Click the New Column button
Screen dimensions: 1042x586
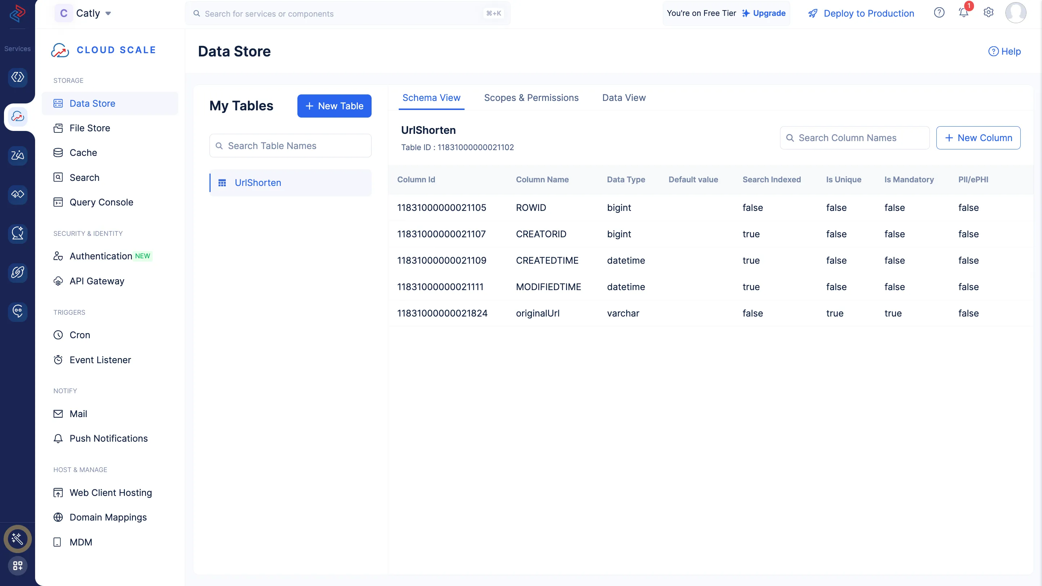click(x=978, y=138)
